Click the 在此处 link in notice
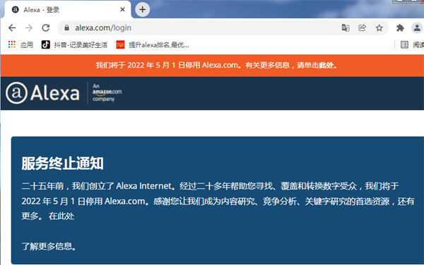424x265 pixels. [61, 216]
